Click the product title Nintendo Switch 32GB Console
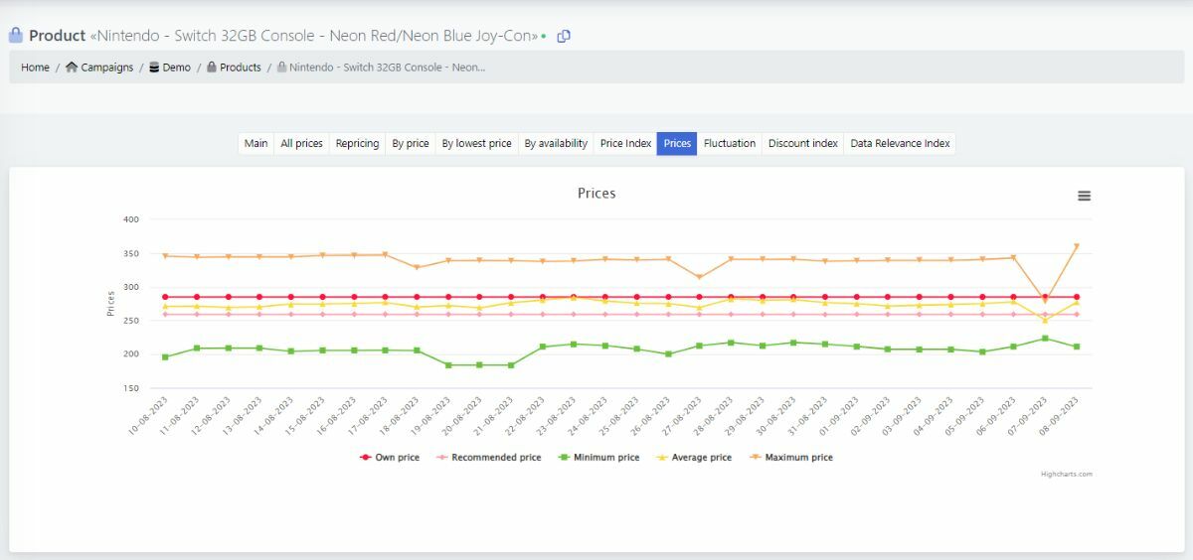 coord(314,36)
